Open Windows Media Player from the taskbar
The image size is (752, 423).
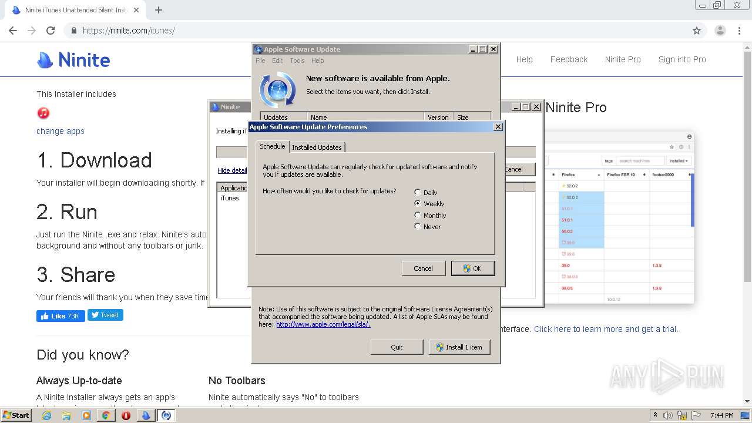[x=86, y=415]
